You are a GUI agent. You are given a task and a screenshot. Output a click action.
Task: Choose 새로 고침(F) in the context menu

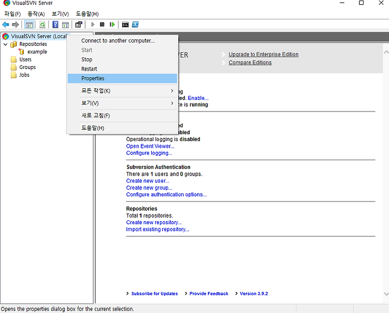click(x=122, y=115)
